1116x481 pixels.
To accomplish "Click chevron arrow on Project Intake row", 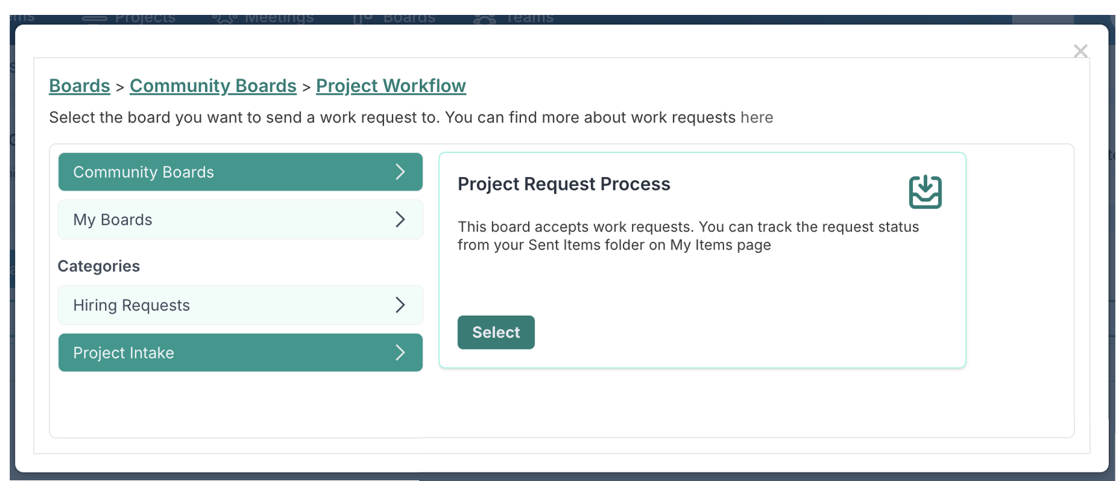I will (400, 353).
